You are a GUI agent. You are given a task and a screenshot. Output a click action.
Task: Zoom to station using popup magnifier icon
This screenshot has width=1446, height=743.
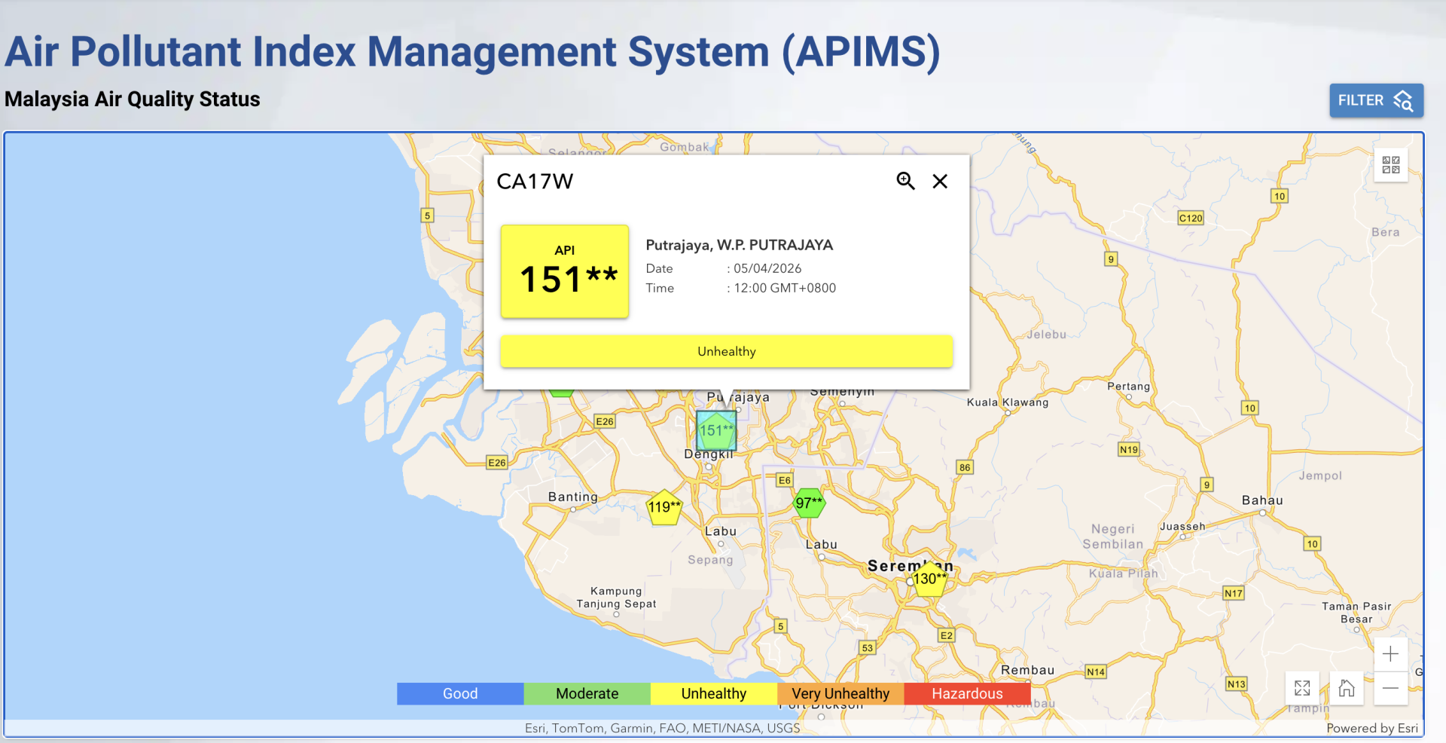point(905,181)
